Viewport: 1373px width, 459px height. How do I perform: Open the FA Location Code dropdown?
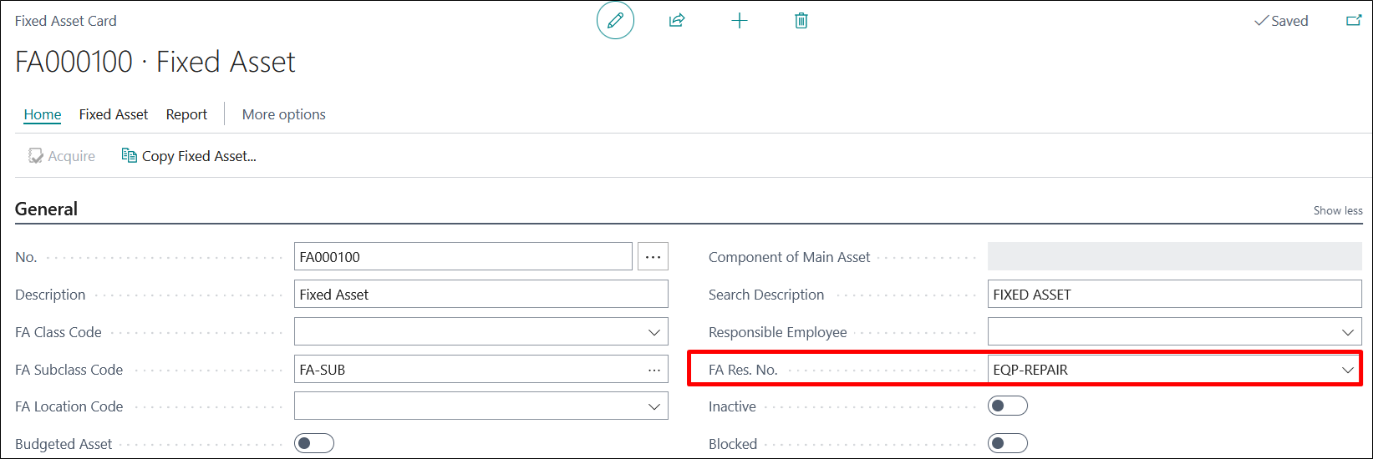(x=654, y=406)
